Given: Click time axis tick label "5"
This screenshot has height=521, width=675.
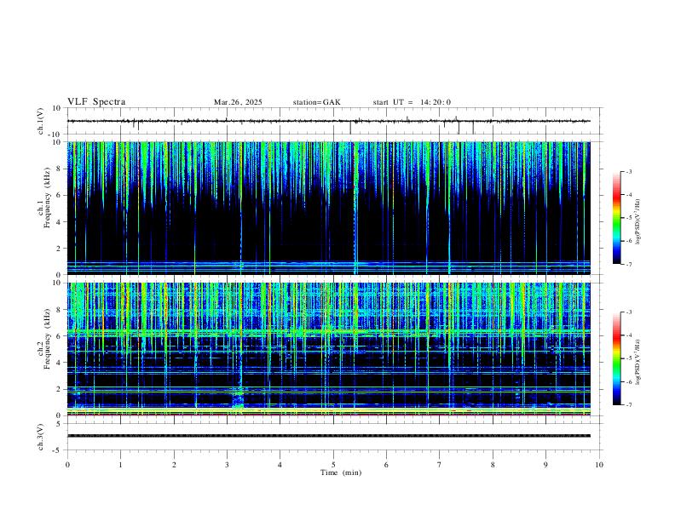Looking at the screenshot, I should coord(333,465).
